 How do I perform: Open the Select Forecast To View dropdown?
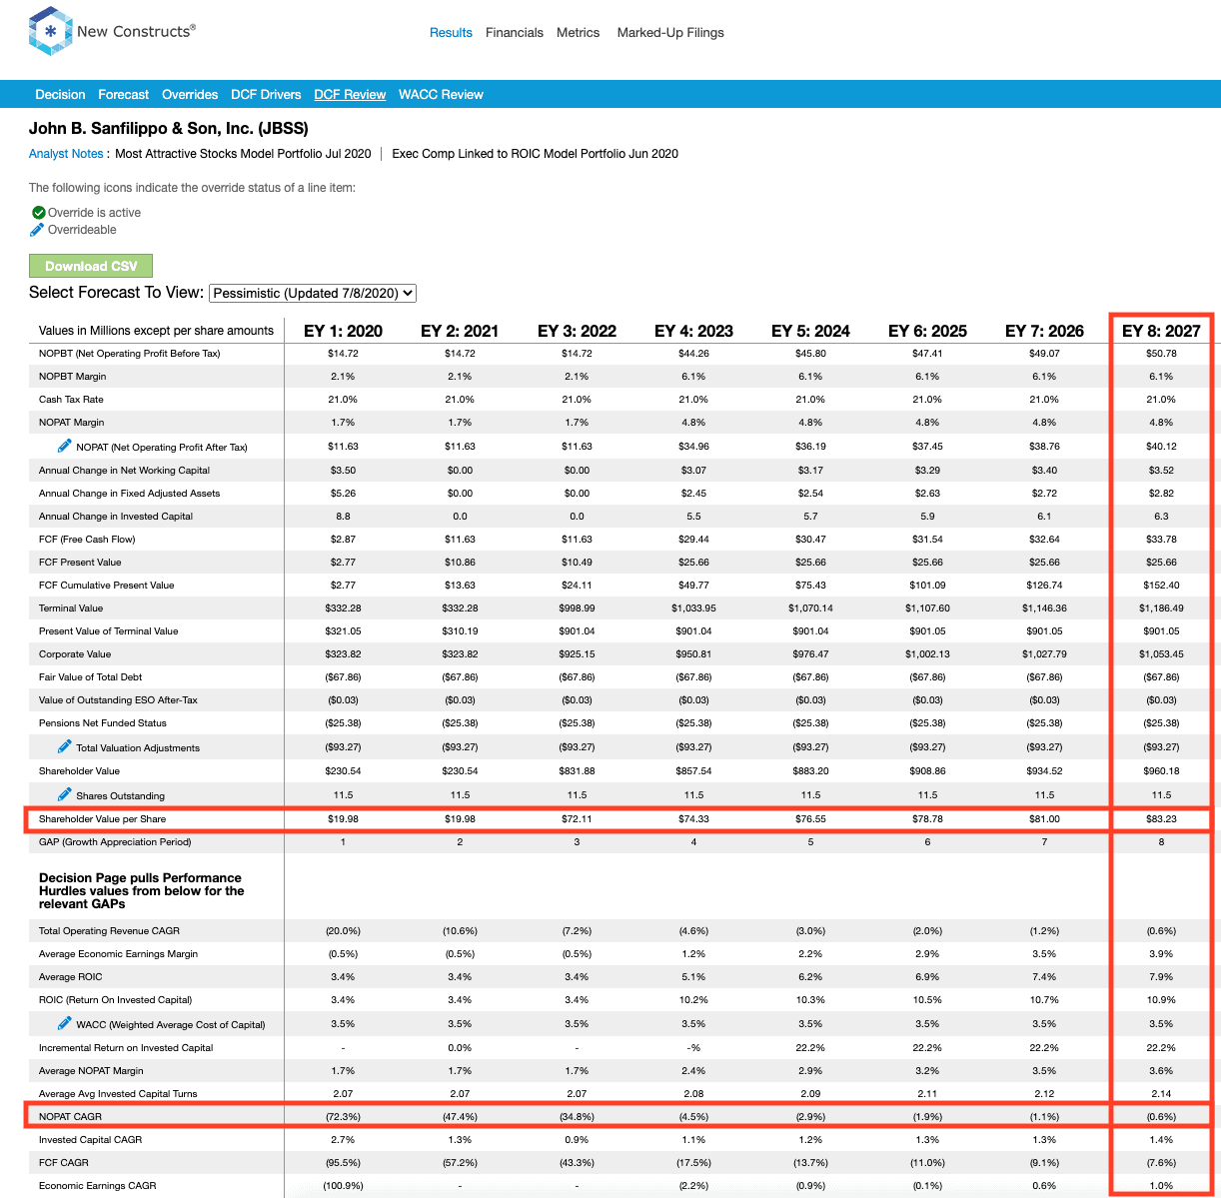313,293
